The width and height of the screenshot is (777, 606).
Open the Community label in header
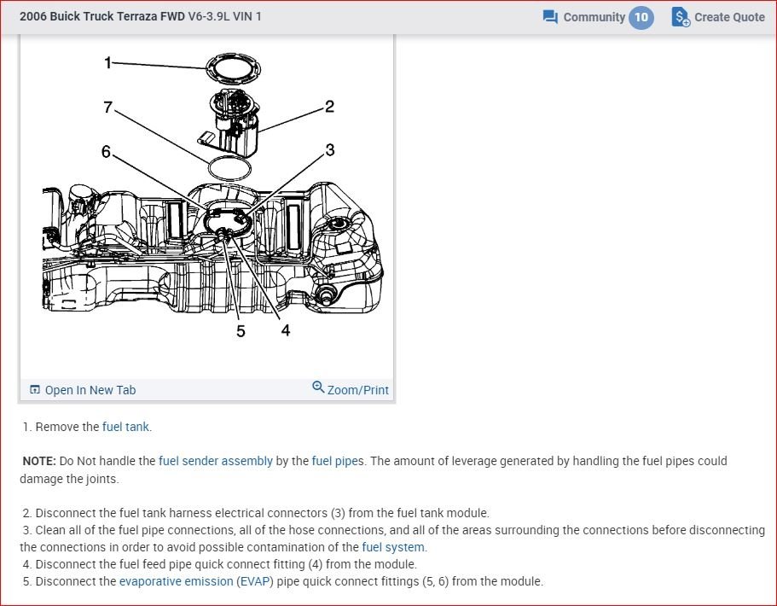coord(594,17)
